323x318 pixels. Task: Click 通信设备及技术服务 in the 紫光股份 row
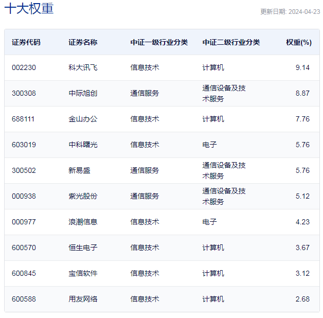coord(224,196)
